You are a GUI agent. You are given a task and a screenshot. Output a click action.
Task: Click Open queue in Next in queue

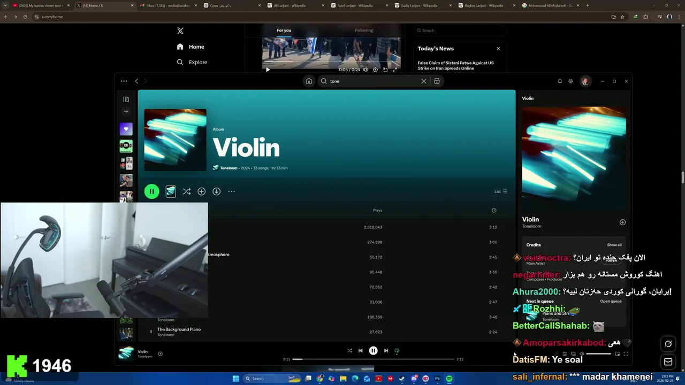(611, 301)
